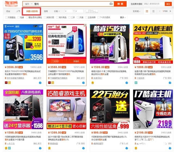Click gold seller badge under ¥1599.00 product
Screen dimensions: 174x153
(x=92, y=83)
